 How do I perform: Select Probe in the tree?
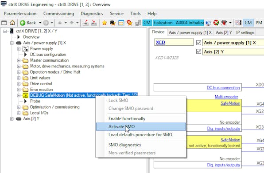(35, 101)
